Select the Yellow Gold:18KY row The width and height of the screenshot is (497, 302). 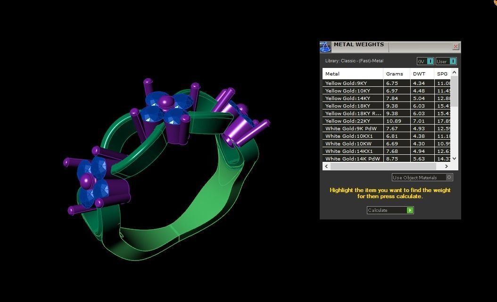(x=387, y=106)
